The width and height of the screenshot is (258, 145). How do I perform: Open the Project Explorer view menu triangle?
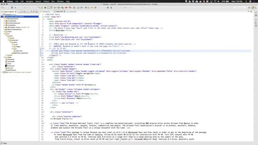31,12
